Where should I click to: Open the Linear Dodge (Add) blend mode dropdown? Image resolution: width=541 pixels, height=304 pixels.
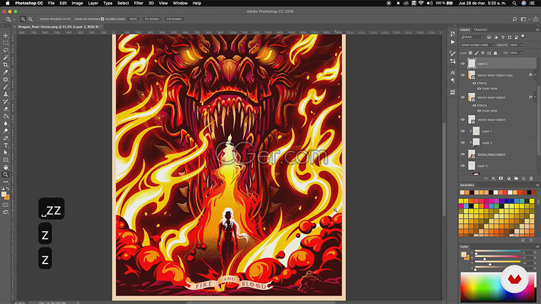point(478,45)
